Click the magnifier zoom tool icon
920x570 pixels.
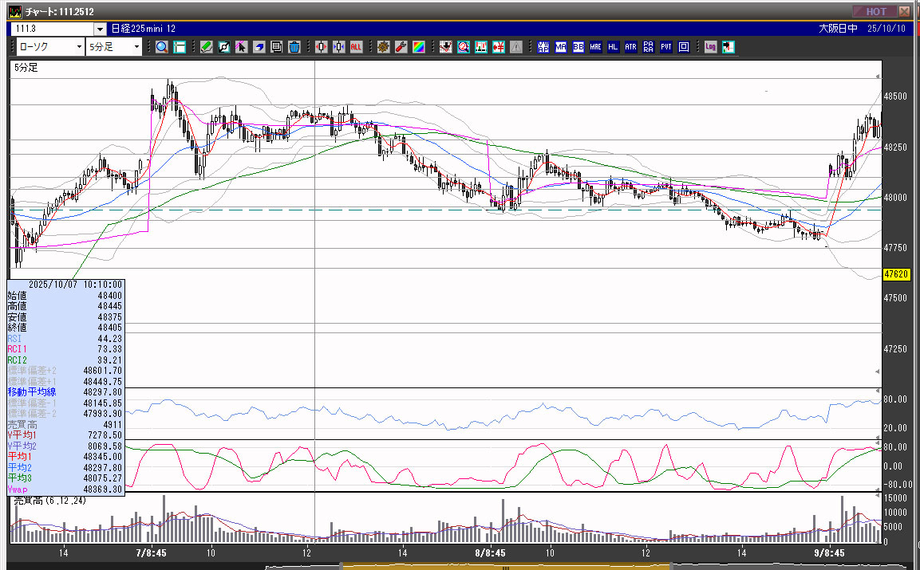(162, 47)
